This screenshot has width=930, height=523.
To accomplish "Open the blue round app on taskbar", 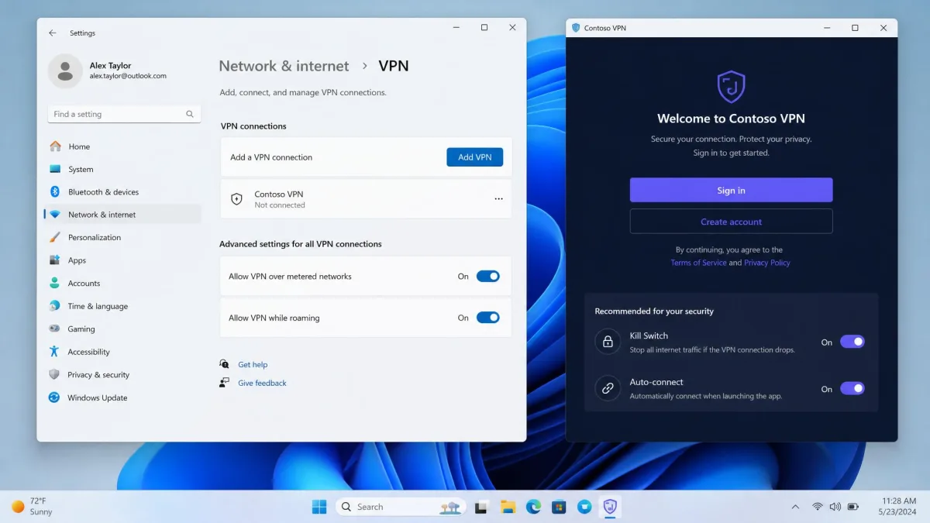I will (x=584, y=507).
